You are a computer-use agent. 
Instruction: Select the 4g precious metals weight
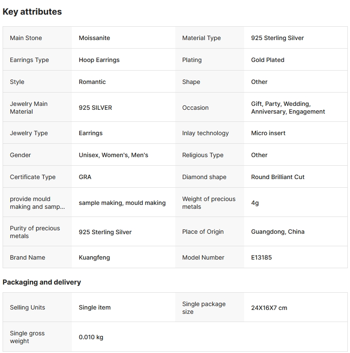coord(255,203)
